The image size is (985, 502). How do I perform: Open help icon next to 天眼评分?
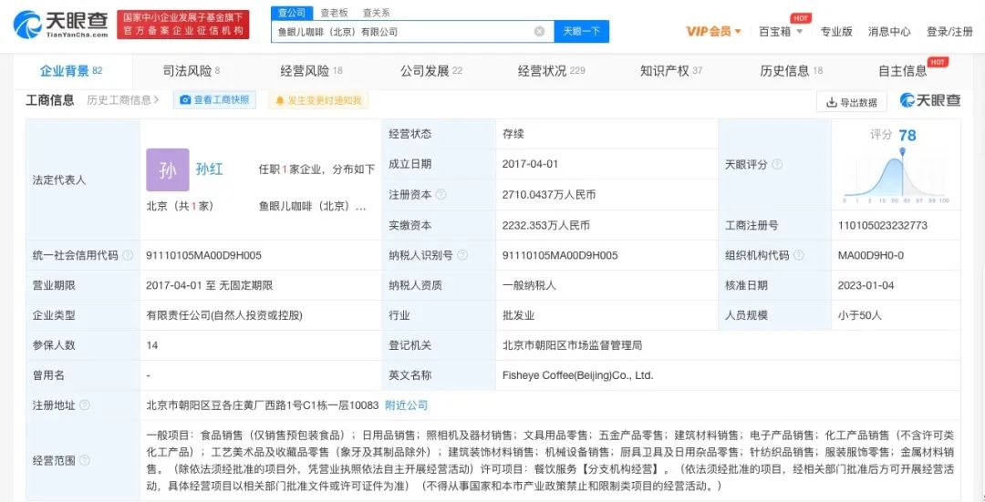(777, 164)
